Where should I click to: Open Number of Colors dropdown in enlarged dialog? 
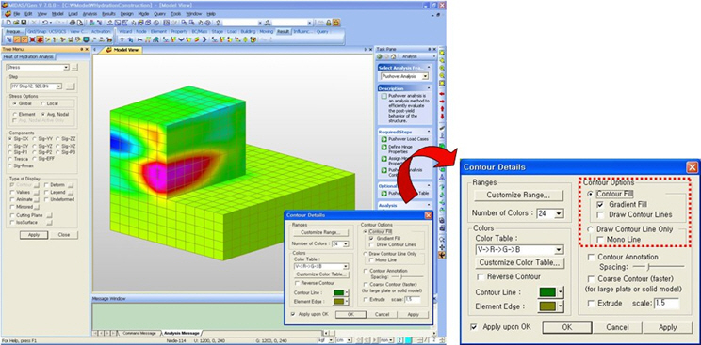[x=559, y=213]
